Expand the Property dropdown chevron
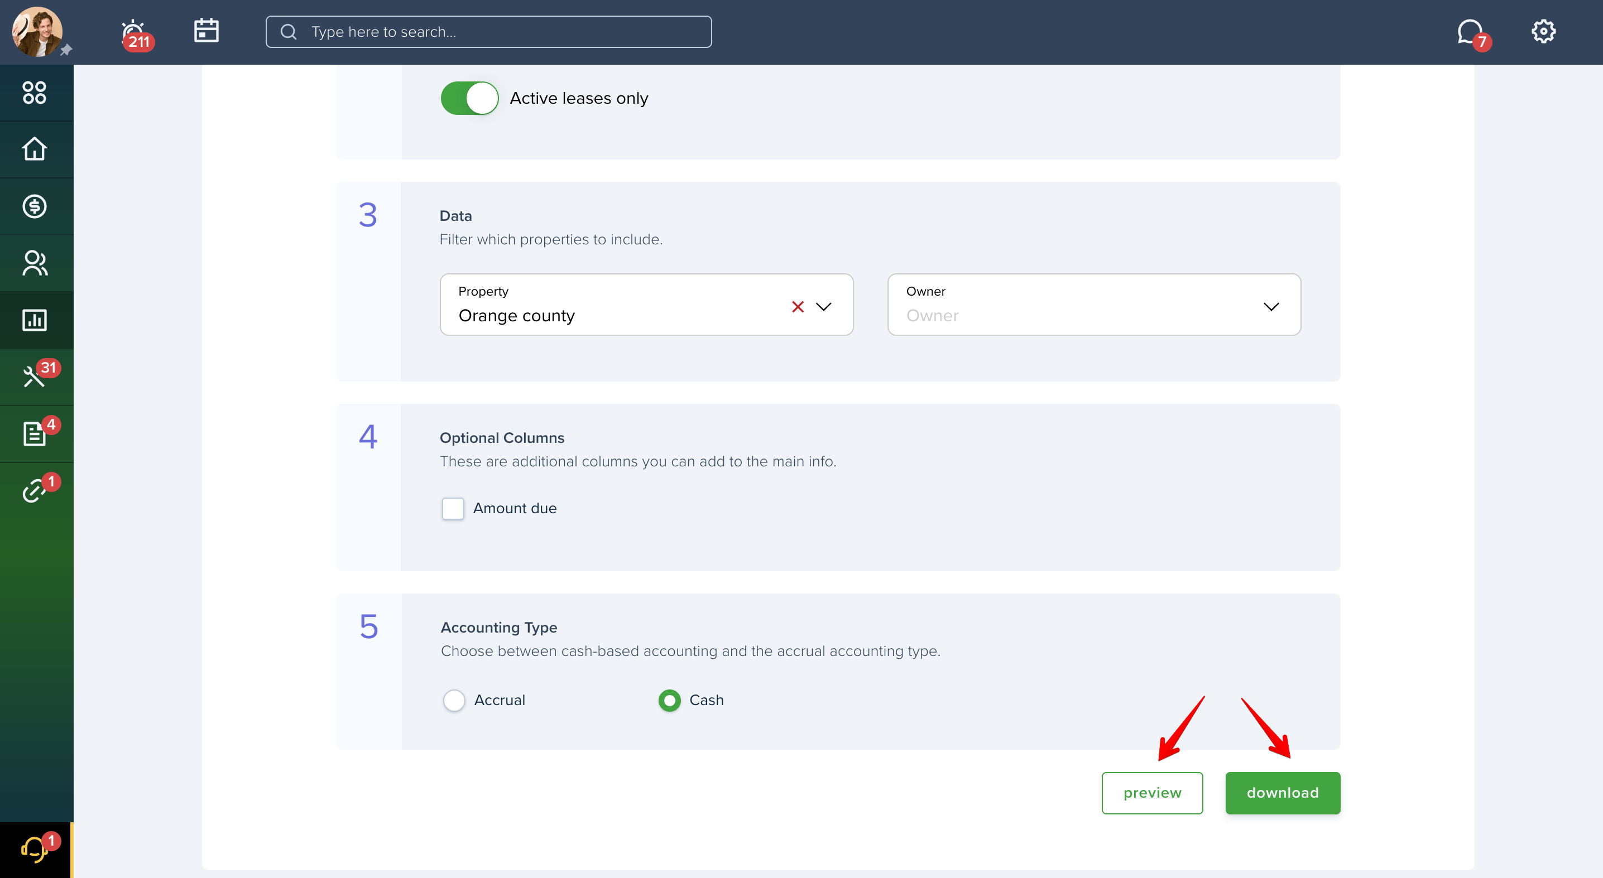 point(823,307)
